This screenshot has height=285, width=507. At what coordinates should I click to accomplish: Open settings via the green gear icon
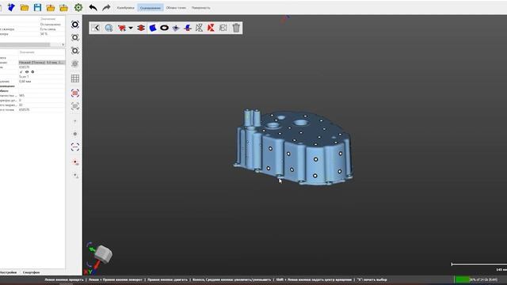78,7
